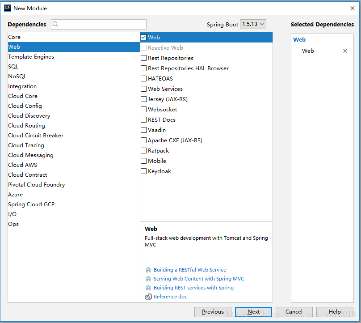Click the Web group header in Selected Dependencies
Image resolution: width=361 pixels, height=323 pixels.
299,40
